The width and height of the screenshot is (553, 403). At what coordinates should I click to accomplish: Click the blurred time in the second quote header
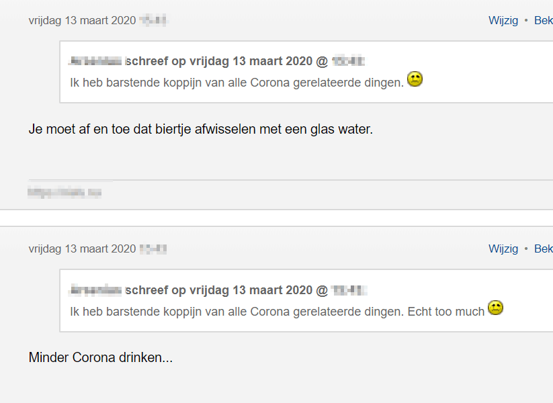pyautogui.click(x=348, y=290)
